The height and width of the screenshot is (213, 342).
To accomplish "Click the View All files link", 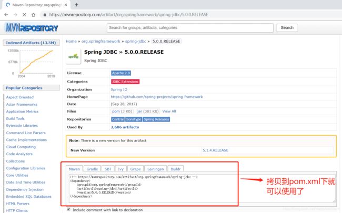I will coord(169,111).
